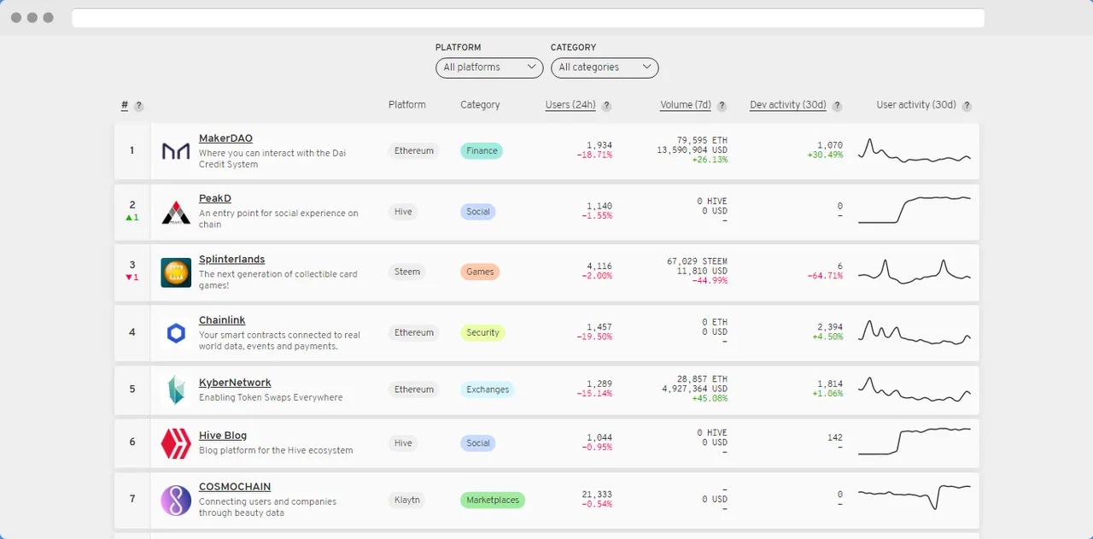Screen dimensions: 1093x539
Task: Click Splinterlands user activity sparkline chart
Action: [915, 272]
